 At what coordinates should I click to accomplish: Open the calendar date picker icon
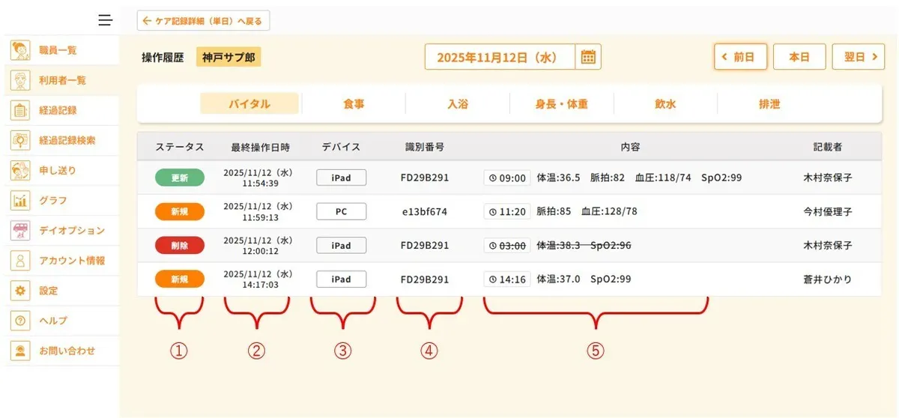point(588,57)
